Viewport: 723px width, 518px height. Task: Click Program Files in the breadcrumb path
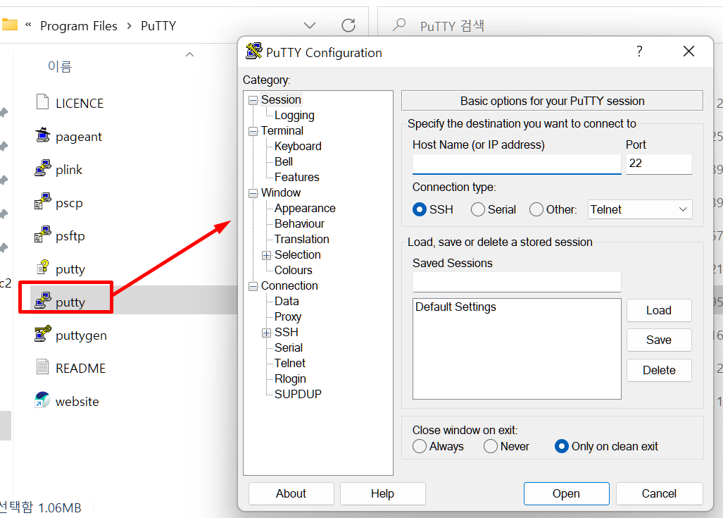tap(79, 26)
